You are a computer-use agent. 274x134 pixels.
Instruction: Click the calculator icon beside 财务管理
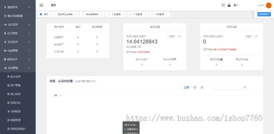coord(5,59)
